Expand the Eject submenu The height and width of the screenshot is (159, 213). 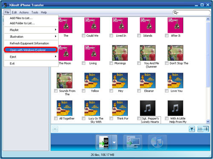tap(31, 57)
